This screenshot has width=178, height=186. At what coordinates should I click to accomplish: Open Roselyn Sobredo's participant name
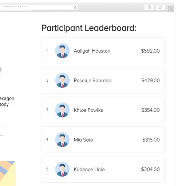click(92, 80)
